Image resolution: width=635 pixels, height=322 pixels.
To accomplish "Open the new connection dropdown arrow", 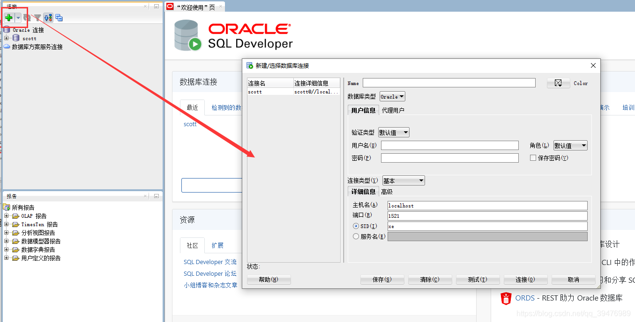I will pos(18,18).
